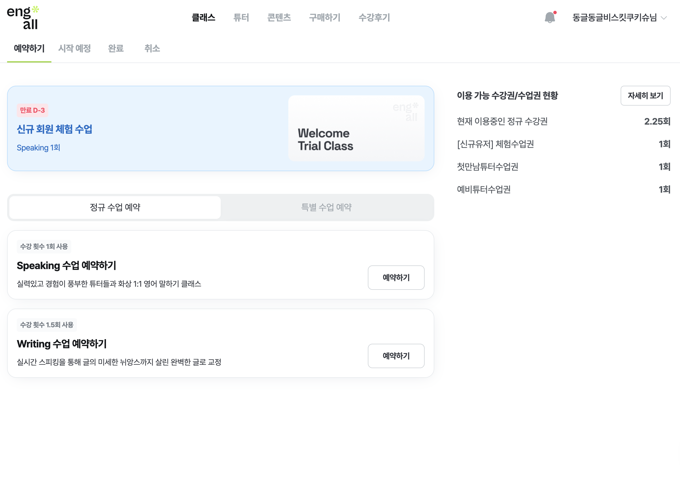680x499 pixels.
Task: Open the 클래스 menu item
Action: point(203,18)
